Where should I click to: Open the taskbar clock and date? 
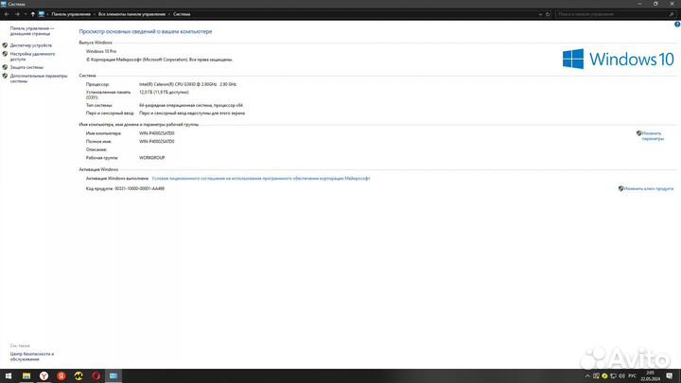coord(650,376)
